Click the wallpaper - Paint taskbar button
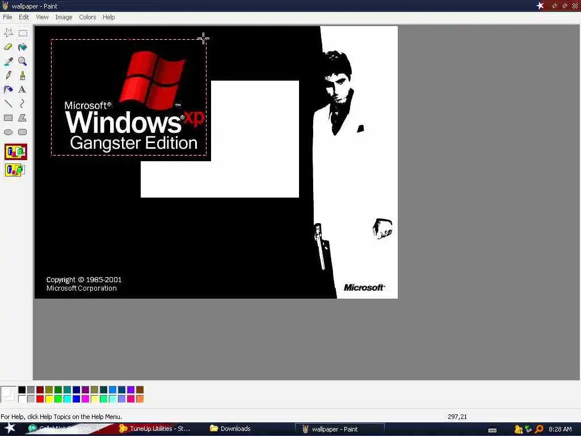 339,429
